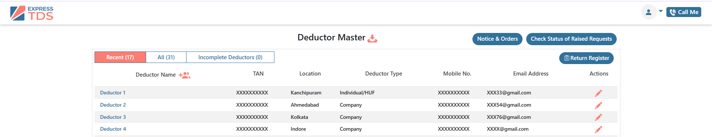Open the Deductor 3 link
The width and height of the screenshot is (712, 137).
point(113,117)
